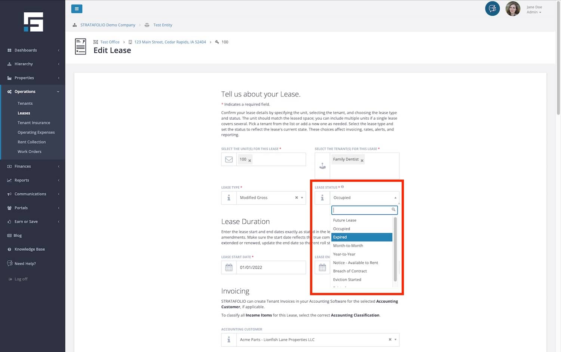The width and height of the screenshot is (561, 352).
Task: Click the hamburger menu toggle button
Action: point(77,9)
